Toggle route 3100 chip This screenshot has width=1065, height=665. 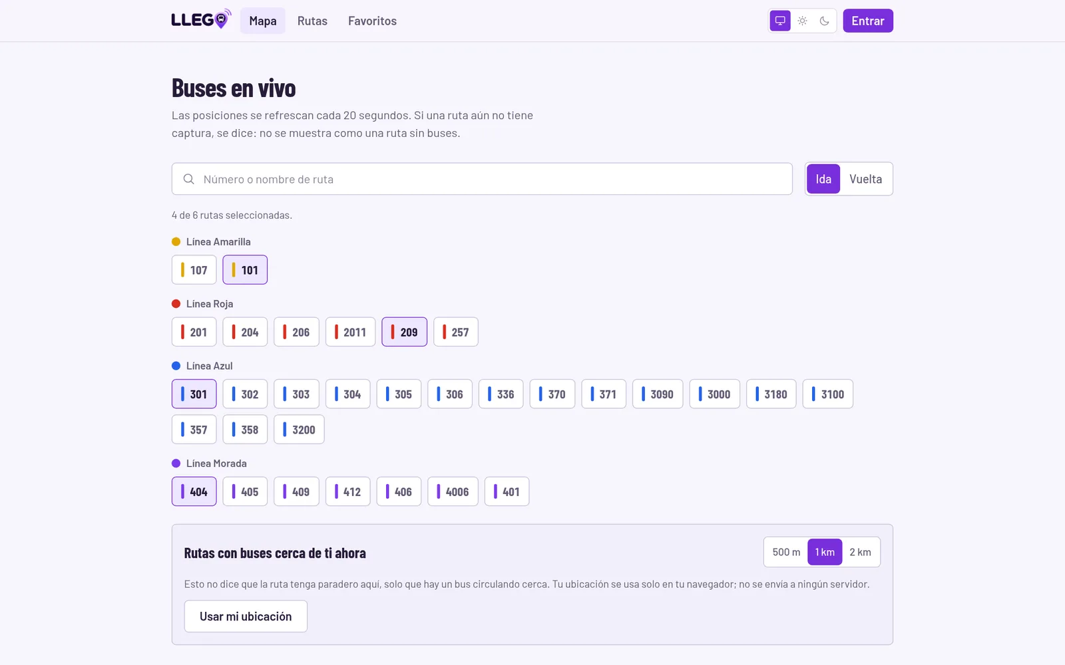point(827,394)
